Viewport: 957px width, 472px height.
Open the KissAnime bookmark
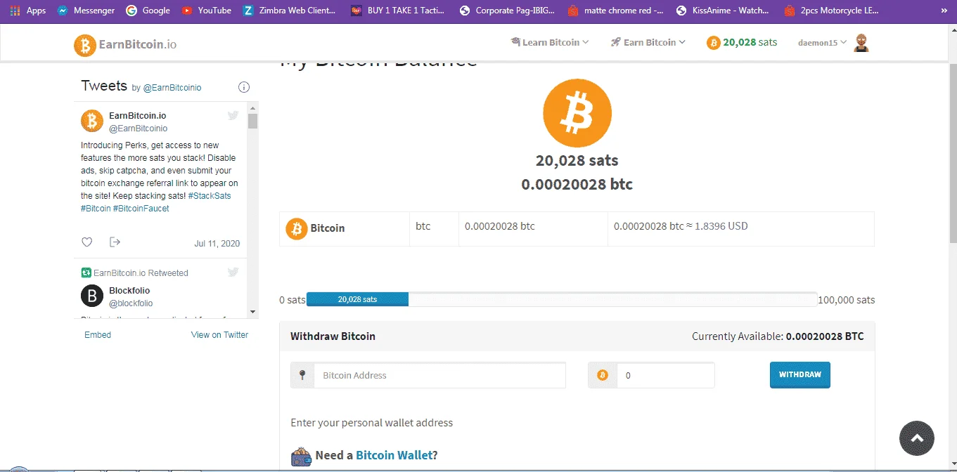[x=722, y=11]
